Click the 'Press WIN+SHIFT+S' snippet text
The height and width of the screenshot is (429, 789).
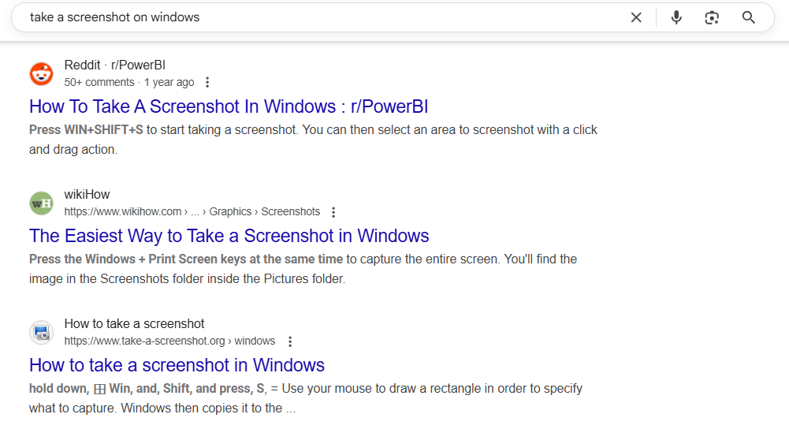tap(86, 130)
